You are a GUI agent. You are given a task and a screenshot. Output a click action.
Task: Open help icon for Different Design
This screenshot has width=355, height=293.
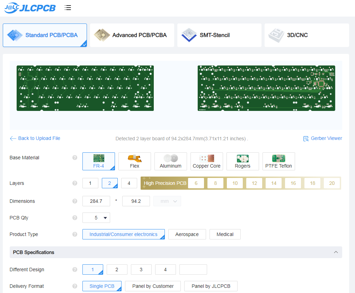coord(75,270)
